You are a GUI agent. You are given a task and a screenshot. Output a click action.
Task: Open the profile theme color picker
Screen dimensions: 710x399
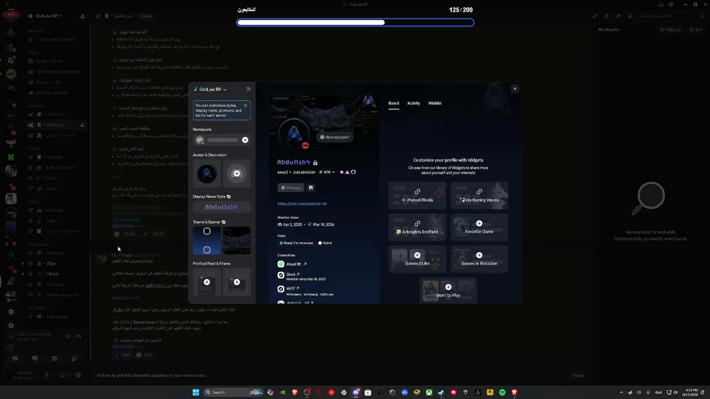207,241
